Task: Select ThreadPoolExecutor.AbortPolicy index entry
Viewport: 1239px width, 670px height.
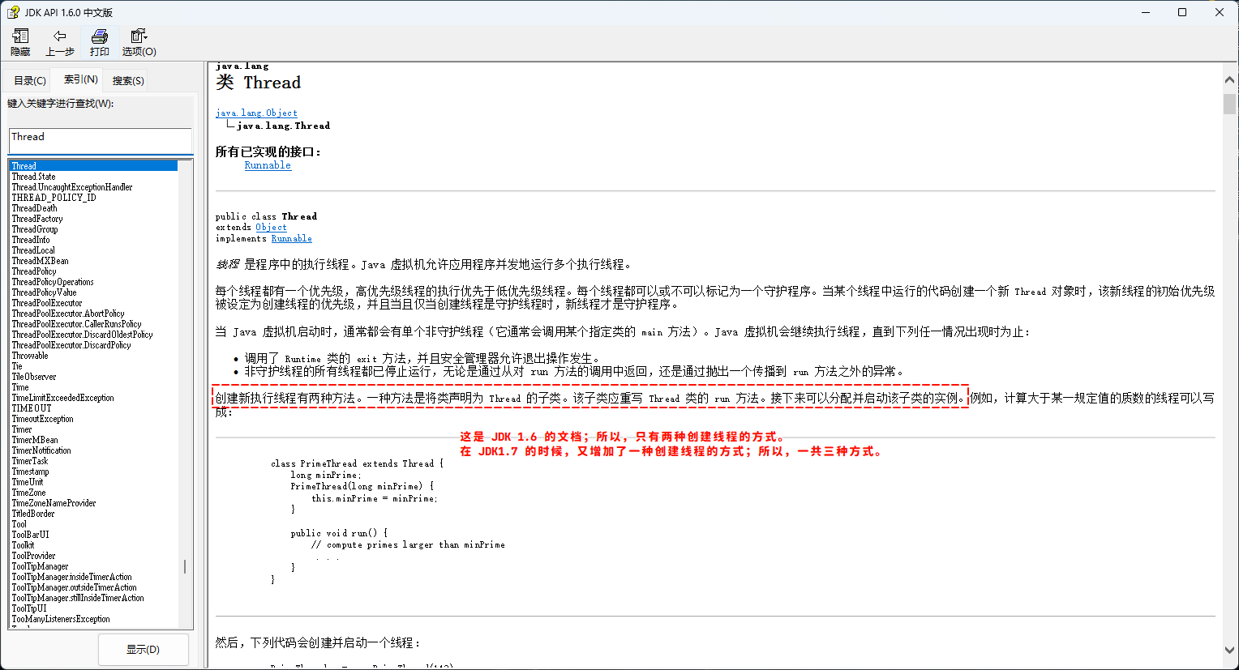Action: coord(68,313)
